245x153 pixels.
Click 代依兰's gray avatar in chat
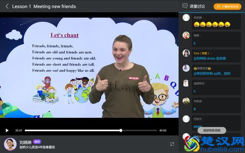click(186, 119)
